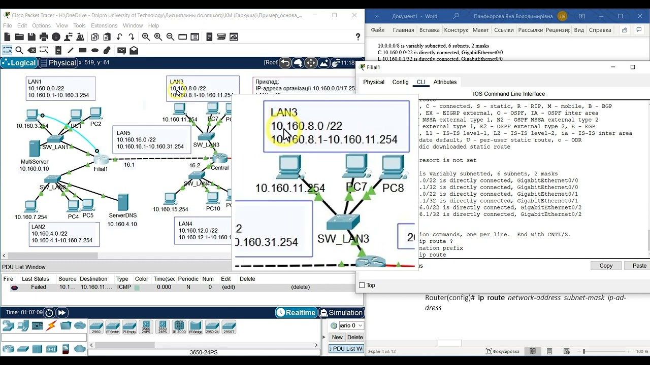The height and width of the screenshot is (365, 650).
Task: Open the Packet Tracer help question mark
Action: (x=359, y=37)
